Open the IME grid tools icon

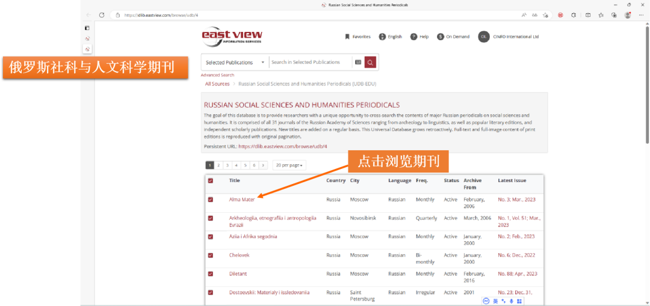point(519,301)
